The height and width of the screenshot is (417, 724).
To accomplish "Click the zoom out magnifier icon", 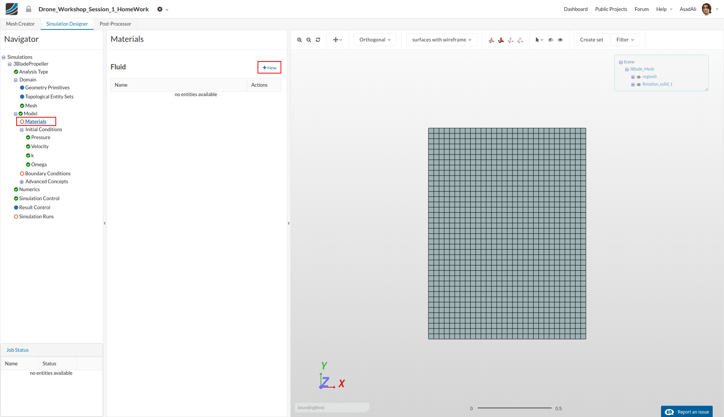I will (308, 40).
